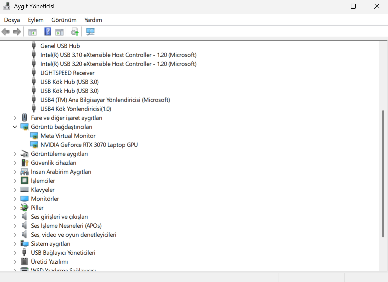The image size is (388, 282).
Task: Select NVIDIA GeForce RTX 3070 Laptop GPU
Action: [89, 145]
